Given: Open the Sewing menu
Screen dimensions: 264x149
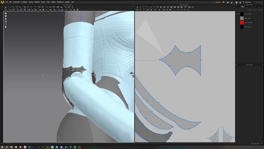Looking at the screenshot, I should [31, 2].
